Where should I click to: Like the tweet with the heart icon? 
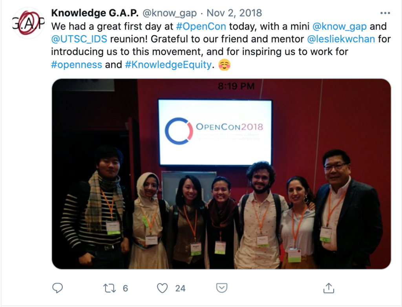162,288
